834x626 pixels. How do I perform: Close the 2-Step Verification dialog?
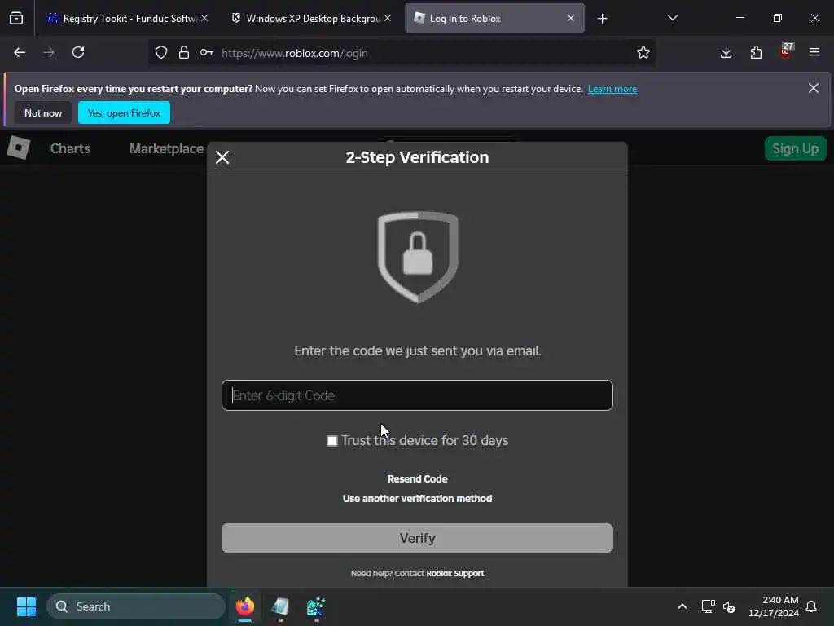tap(222, 157)
